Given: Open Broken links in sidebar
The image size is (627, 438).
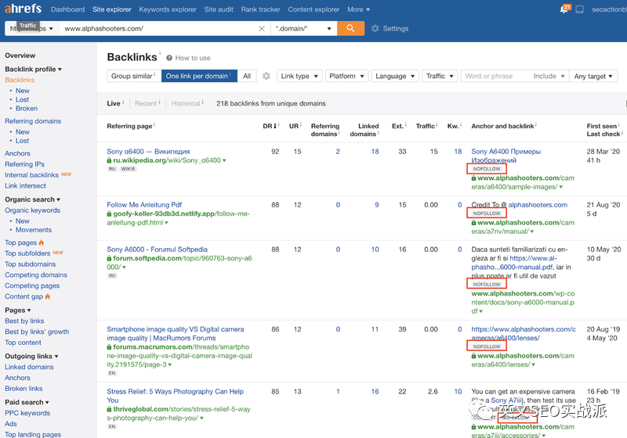Looking at the screenshot, I should point(24,389).
